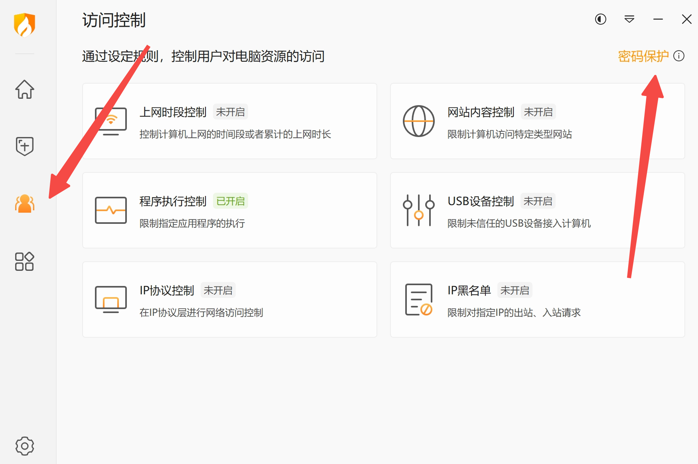The width and height of the screenshot is (698, 464).
Task: Toggle the 程序执行控制 已开启 status
Action: click(231, 201)
